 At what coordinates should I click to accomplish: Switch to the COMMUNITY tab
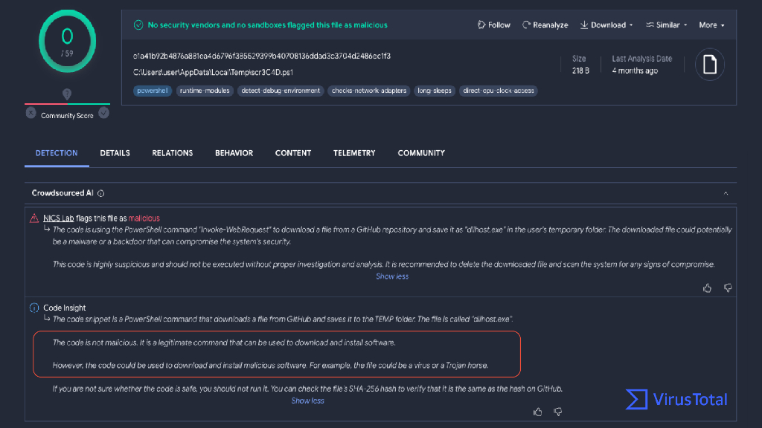(x=421, y=153)
